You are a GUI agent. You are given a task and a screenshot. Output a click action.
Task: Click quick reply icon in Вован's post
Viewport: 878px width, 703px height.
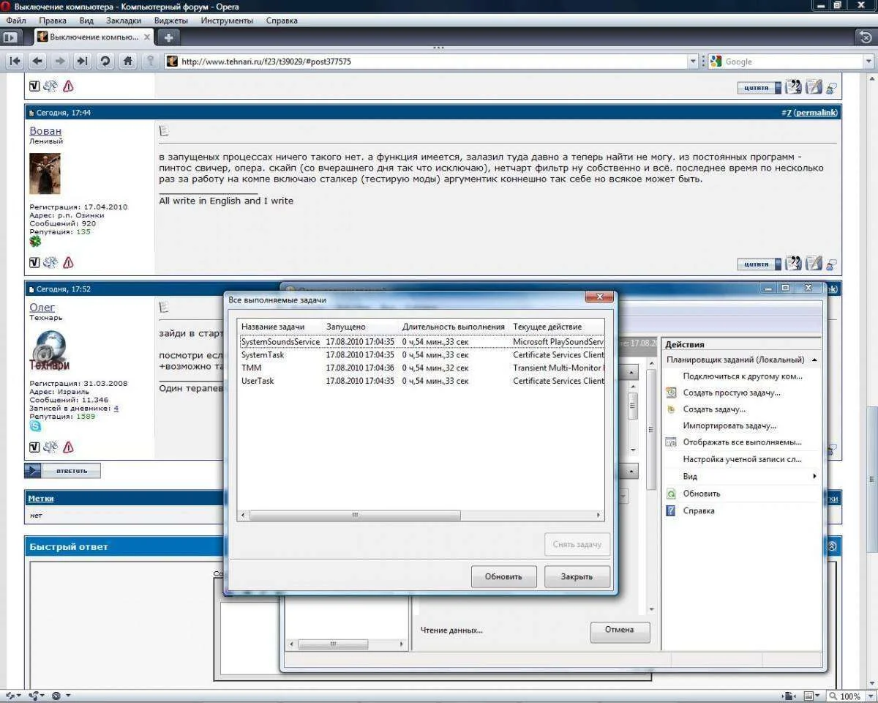click(814, 264)
